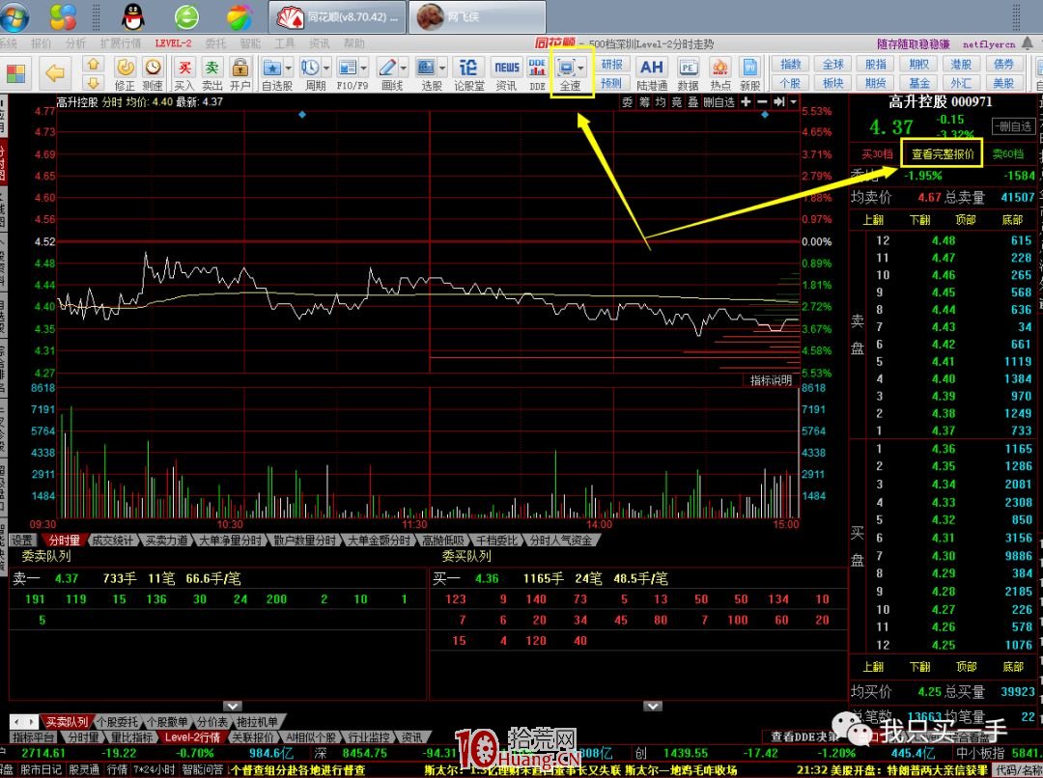This screenshot has height=778, width=1043.
Task: Open the 论股堂 forum icon
Action: coord(468,73)
